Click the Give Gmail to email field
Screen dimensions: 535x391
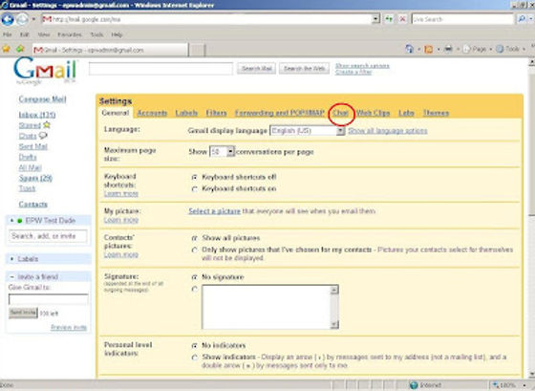(x=48, y=299)
